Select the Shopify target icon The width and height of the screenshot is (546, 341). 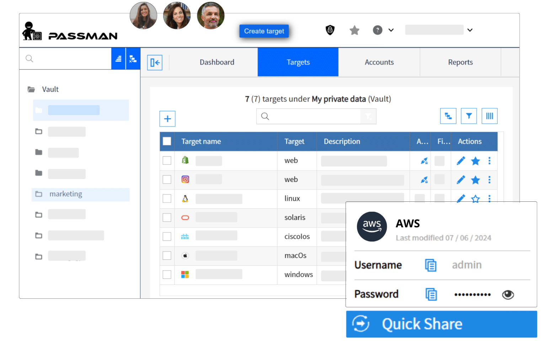pyautogui.click(x=185, y=160)
